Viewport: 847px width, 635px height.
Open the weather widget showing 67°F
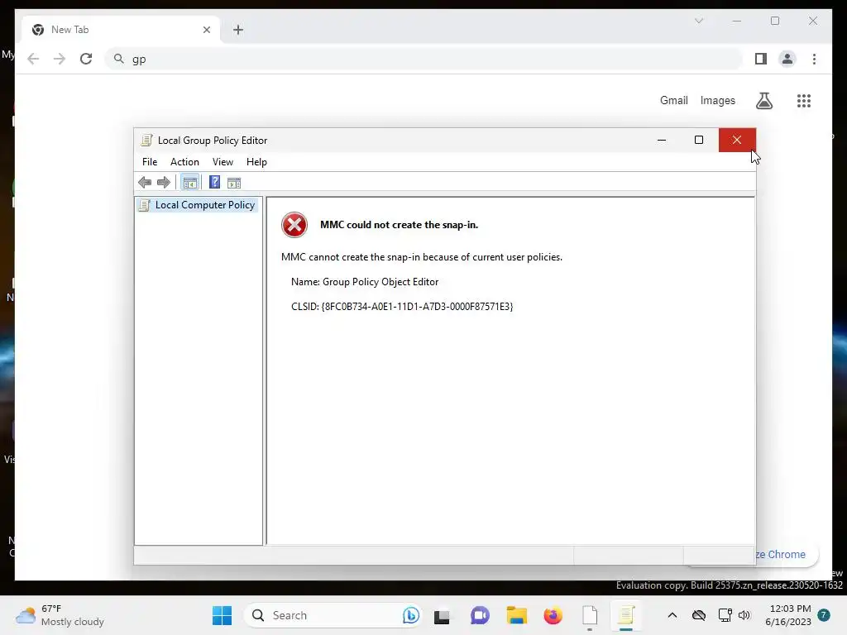(60, 615)
